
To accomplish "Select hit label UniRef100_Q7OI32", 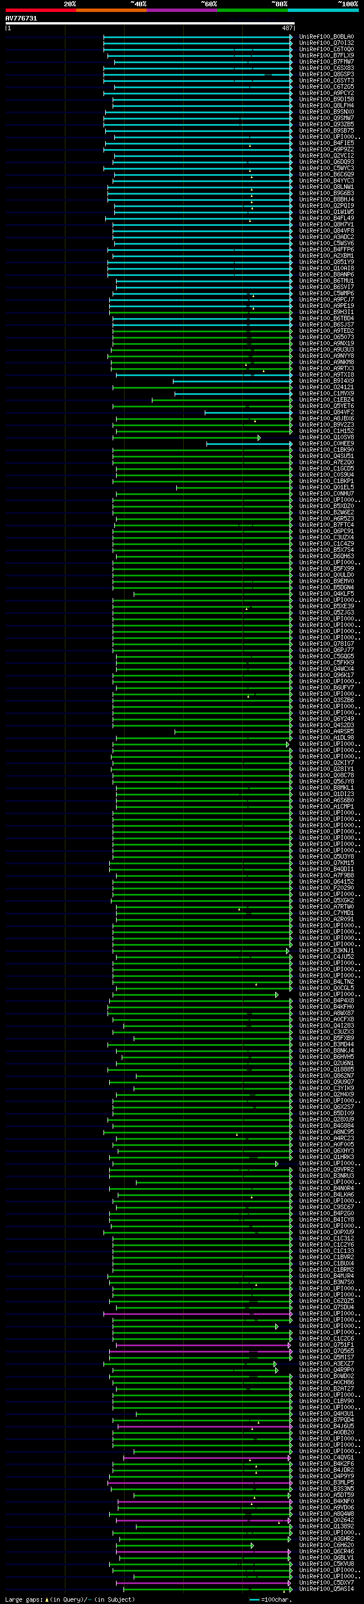I will tap(326, 43).
